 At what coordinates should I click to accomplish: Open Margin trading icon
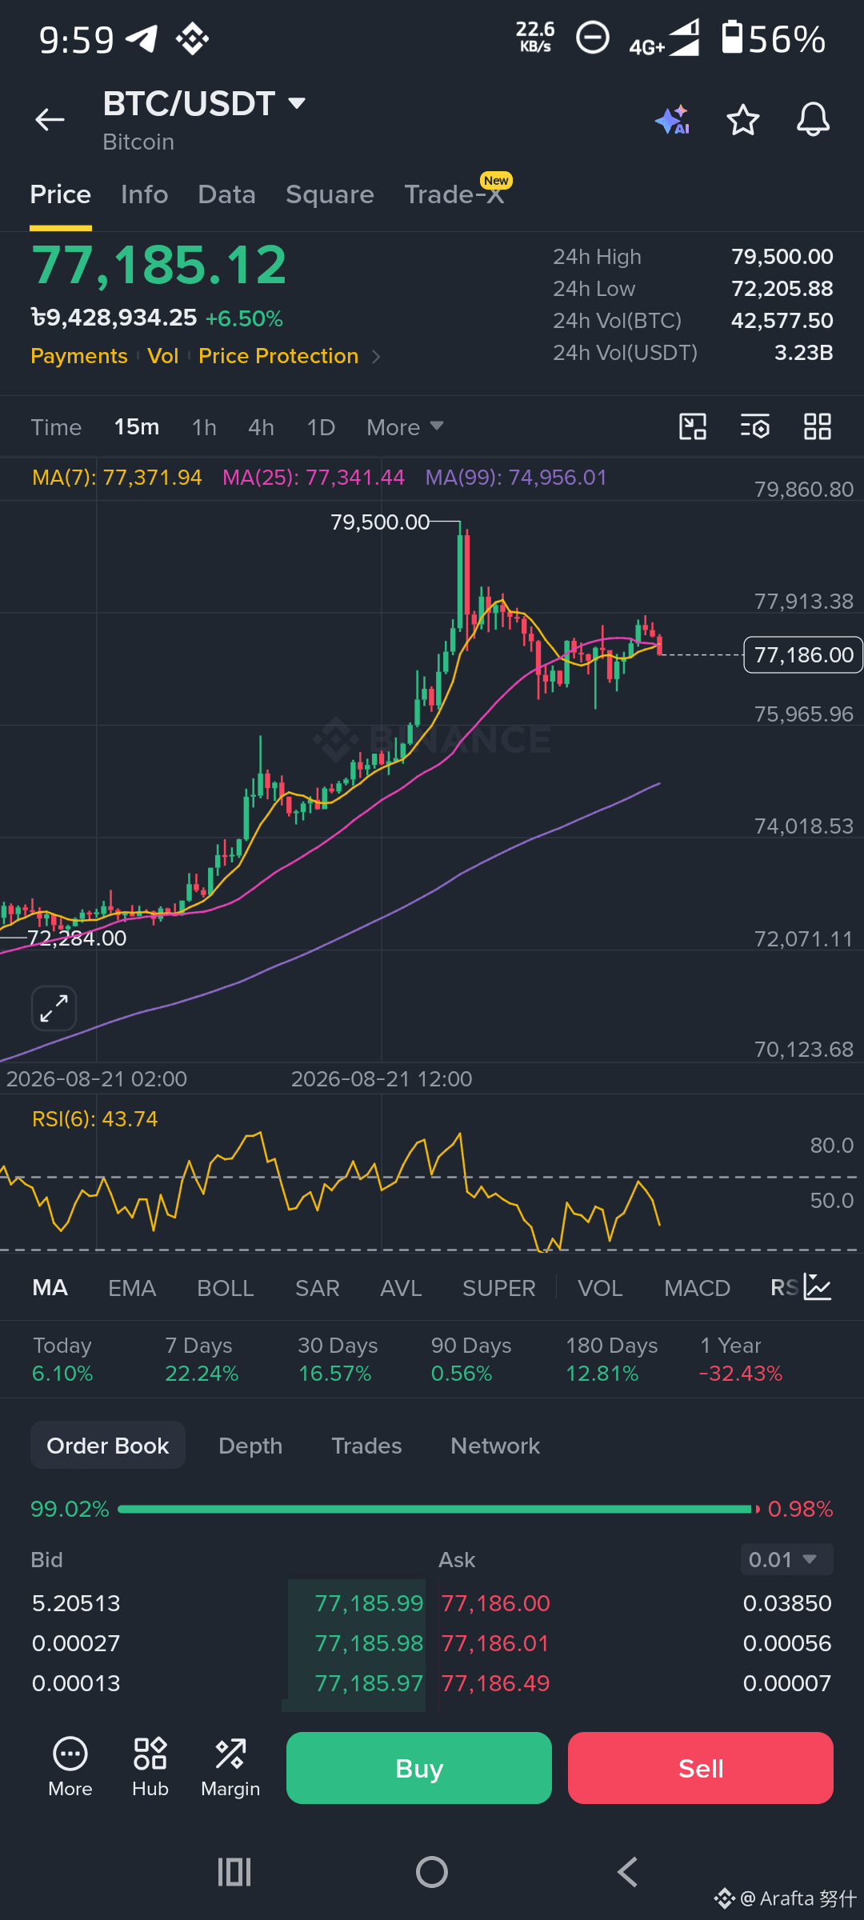(x=230, y=1768)
